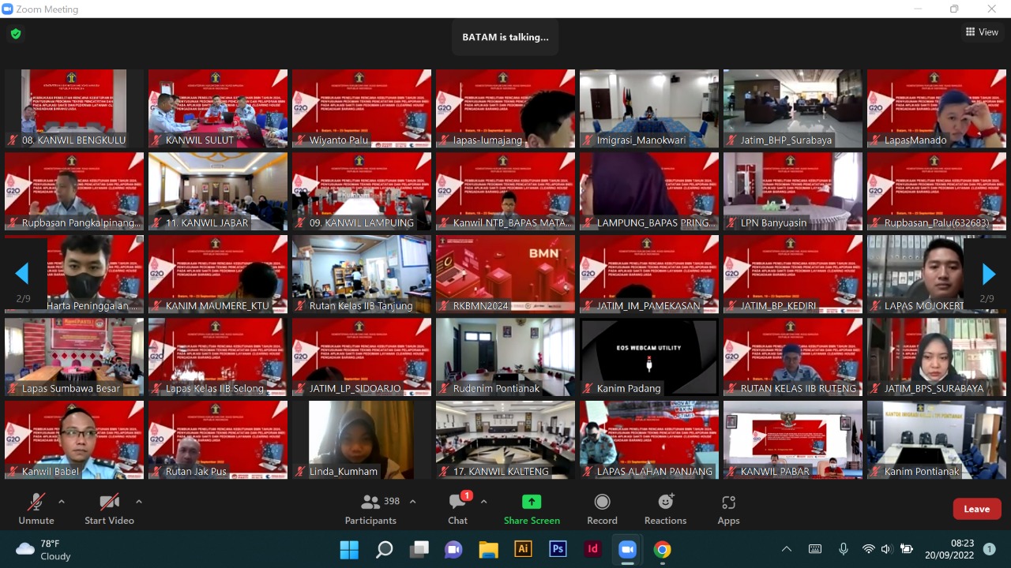Open Adobe InDesign from taskbar
This screenshot has width=1011, height=568.
coord(592,549)
